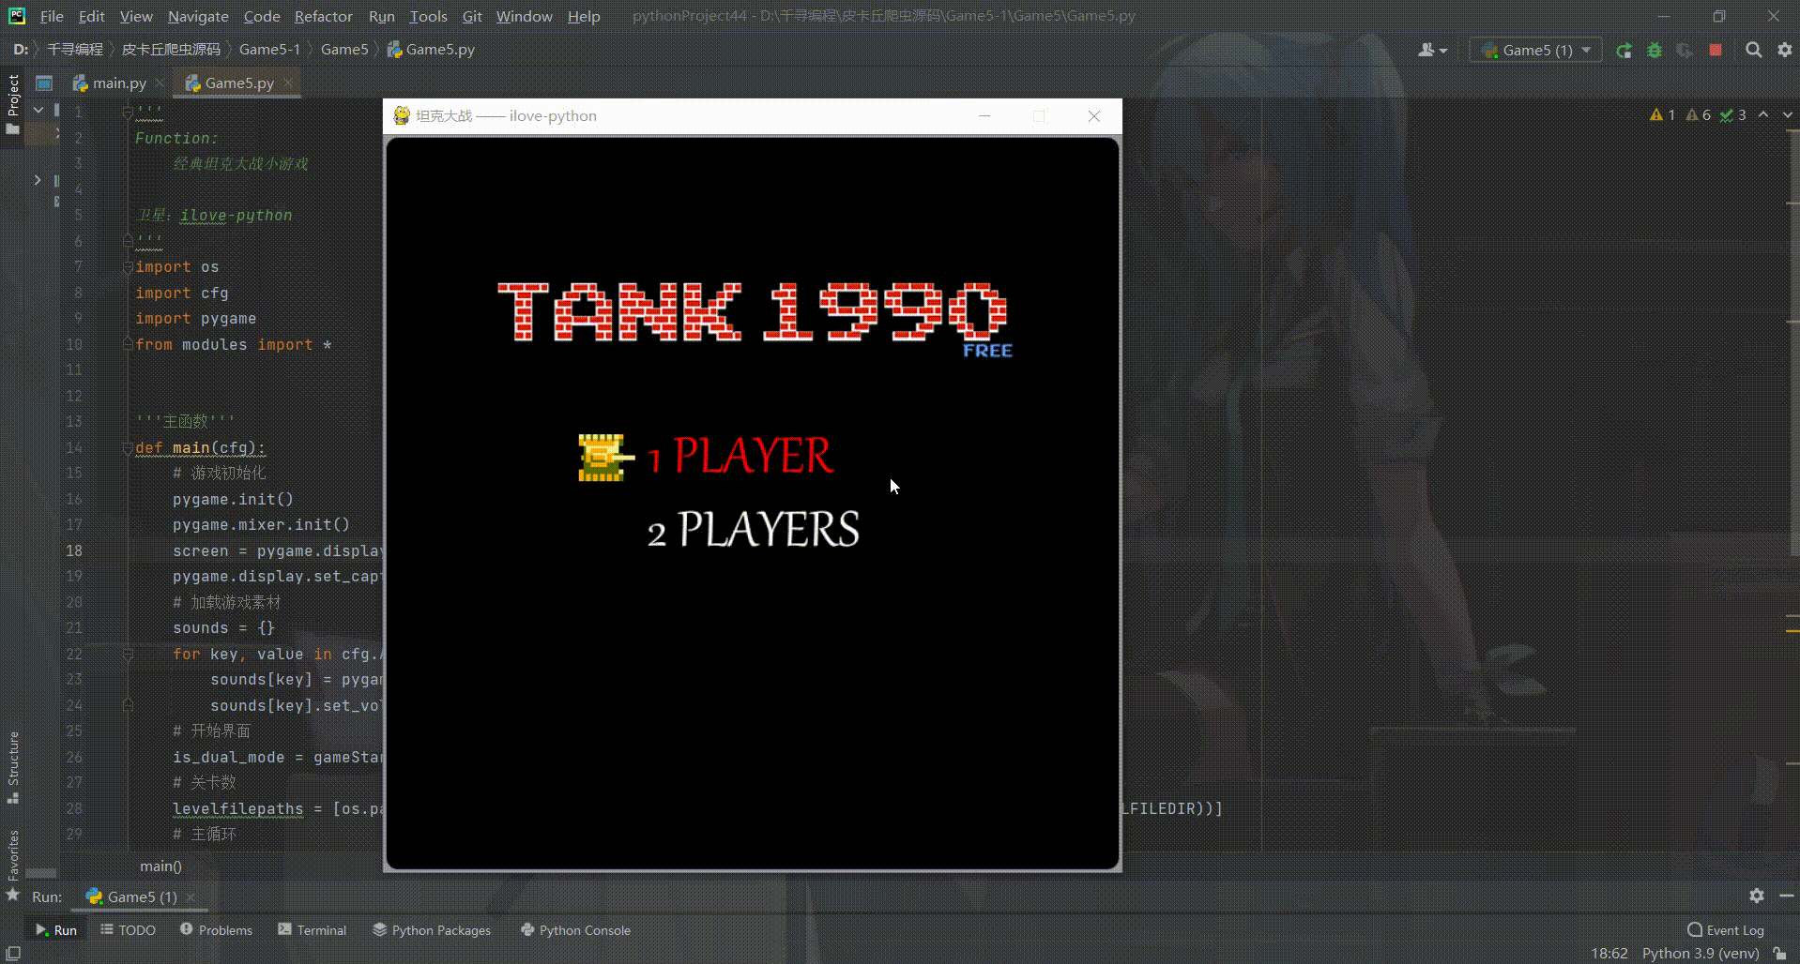Show Python Packages tool window

(x=432, y=930)
